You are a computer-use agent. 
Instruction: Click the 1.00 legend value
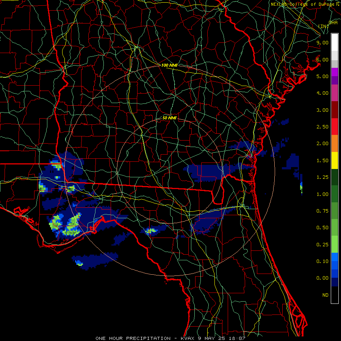coord(322,194)
